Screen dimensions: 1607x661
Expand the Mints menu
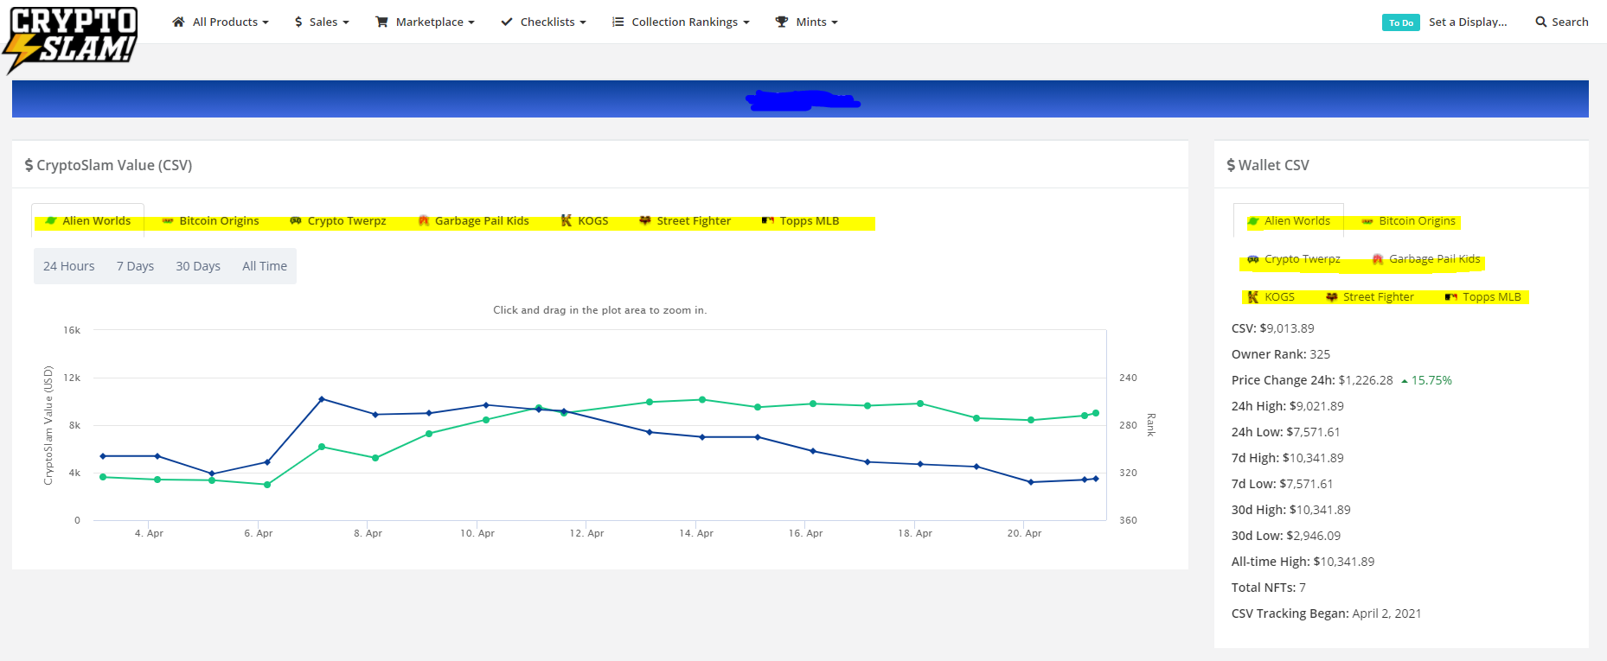click(x=806, y=22)
